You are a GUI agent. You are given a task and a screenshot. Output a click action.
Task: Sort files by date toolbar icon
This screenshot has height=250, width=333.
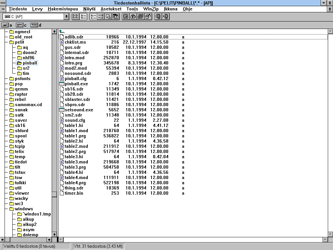click(x=116, y=17)
